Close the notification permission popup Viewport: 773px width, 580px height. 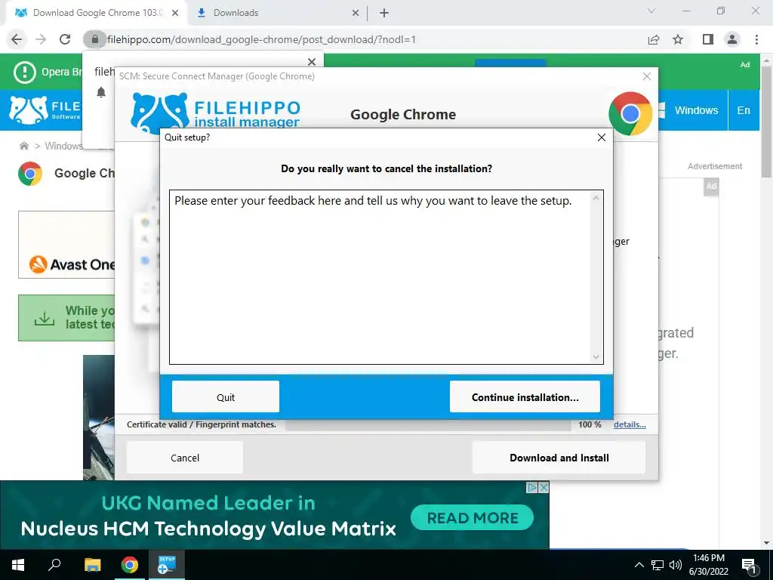[312, 62]
